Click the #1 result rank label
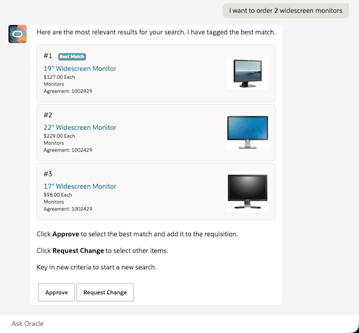 tap(48, 56)
